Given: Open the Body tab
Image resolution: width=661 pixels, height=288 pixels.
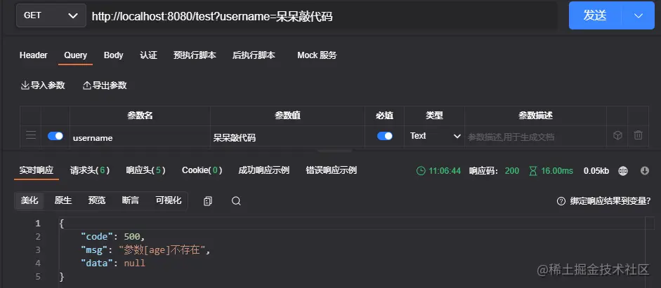Looking at the screenshot, I should click(x=113, y=55).
